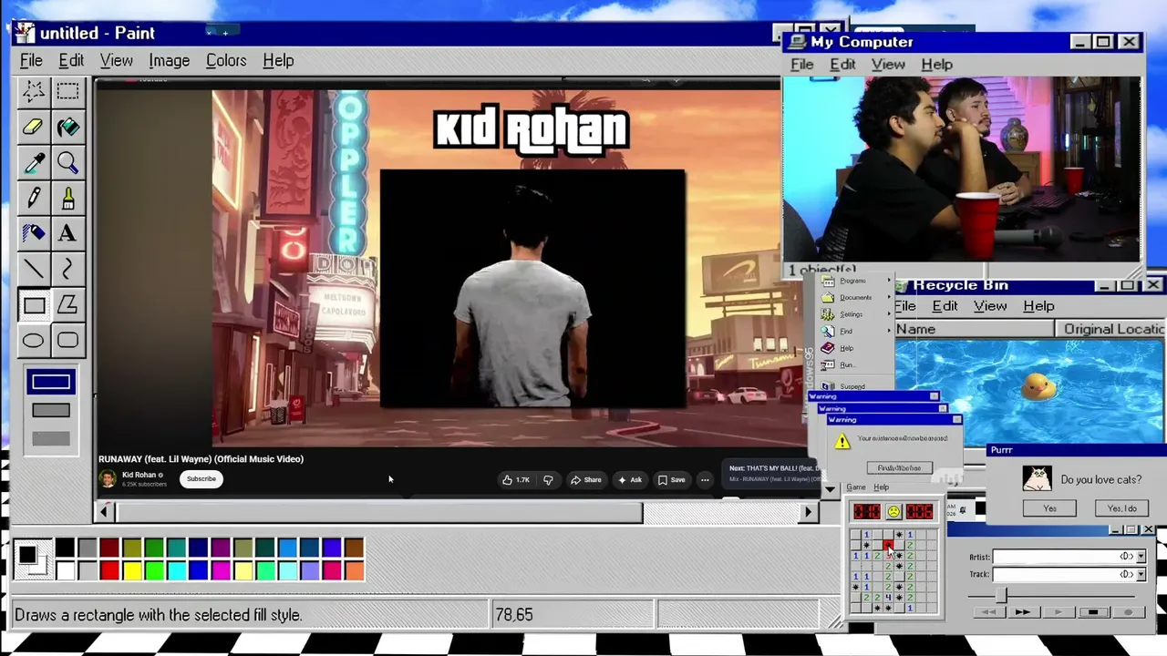
Task: Choose the solid no-outline fill style option
Action: click(x=51, y=439)
